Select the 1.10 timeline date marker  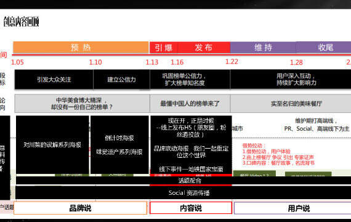click(x=95, y=62)
